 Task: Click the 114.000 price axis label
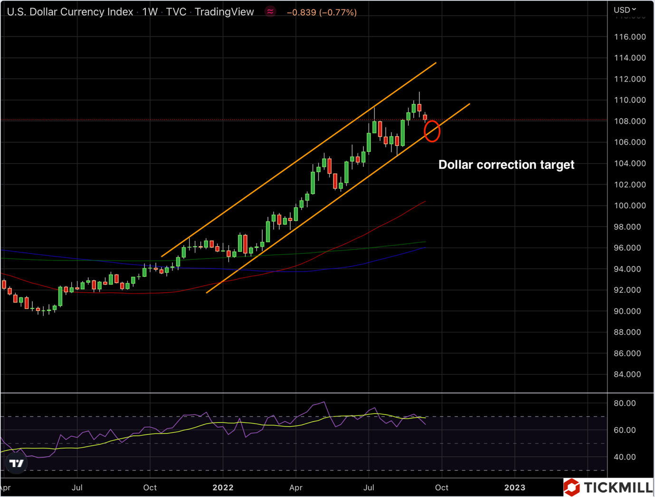[630, 58]
